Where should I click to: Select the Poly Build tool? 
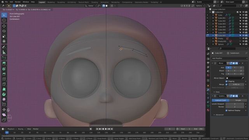[4, 89]
